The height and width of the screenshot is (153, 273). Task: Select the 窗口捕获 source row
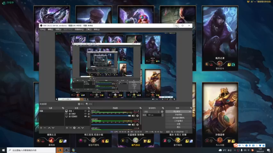click(77, 114)
